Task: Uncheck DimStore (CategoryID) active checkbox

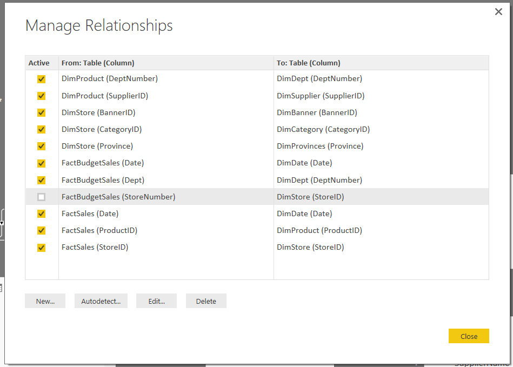Action: 41,129
